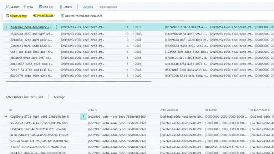This screenshot has height=154, width=274.
Task: Click the New button label
Action: [x=30, y=7]
